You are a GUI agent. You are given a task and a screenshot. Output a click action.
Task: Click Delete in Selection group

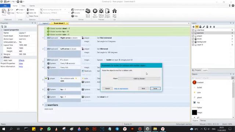click(x=30, y=10)
